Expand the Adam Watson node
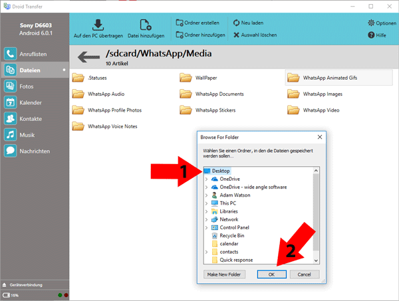This screenshot has height=301, width=399. coord(206,195)
